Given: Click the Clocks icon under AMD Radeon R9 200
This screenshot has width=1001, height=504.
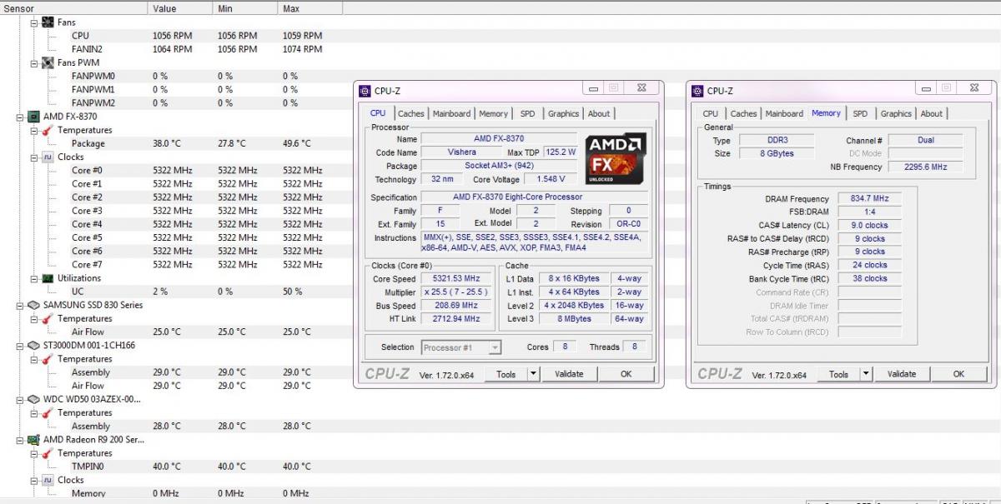Looking at the screenshot, I should (48, 480).
